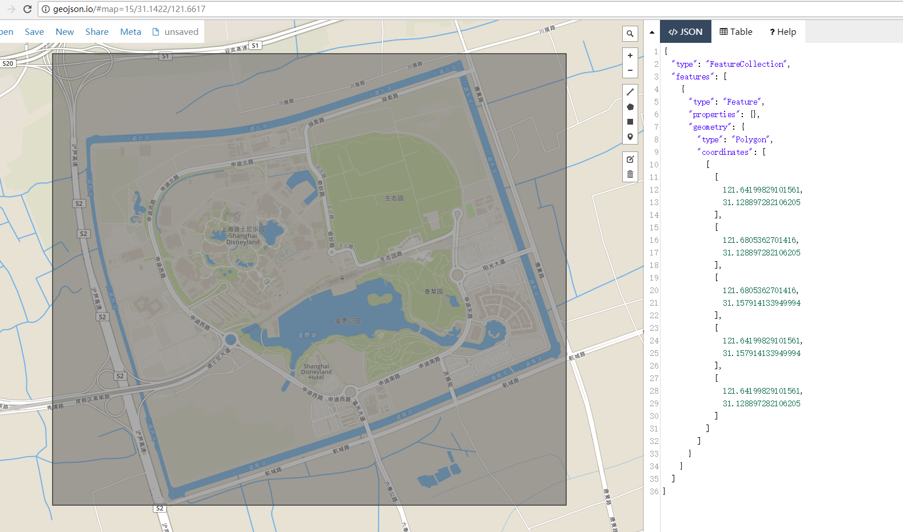The width and height of the screenshot is (903, 532).
Task: Open the New menu
Action: (x=65, y=32)
